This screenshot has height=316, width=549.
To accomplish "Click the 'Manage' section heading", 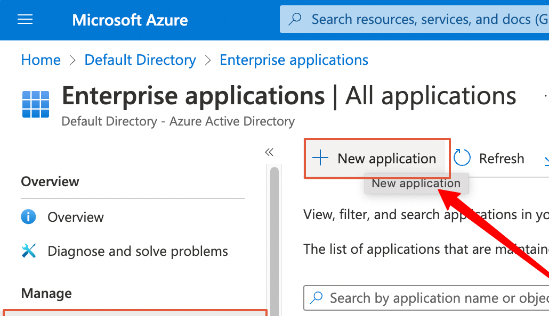I will [x=46, y=293].
